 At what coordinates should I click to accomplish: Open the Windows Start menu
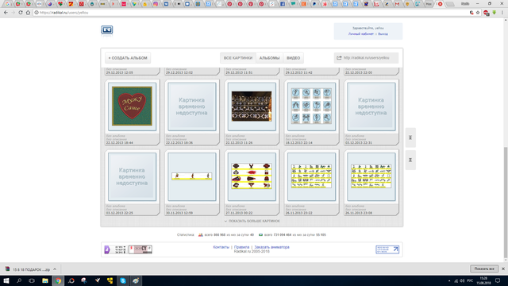click(x=6, y=280)
